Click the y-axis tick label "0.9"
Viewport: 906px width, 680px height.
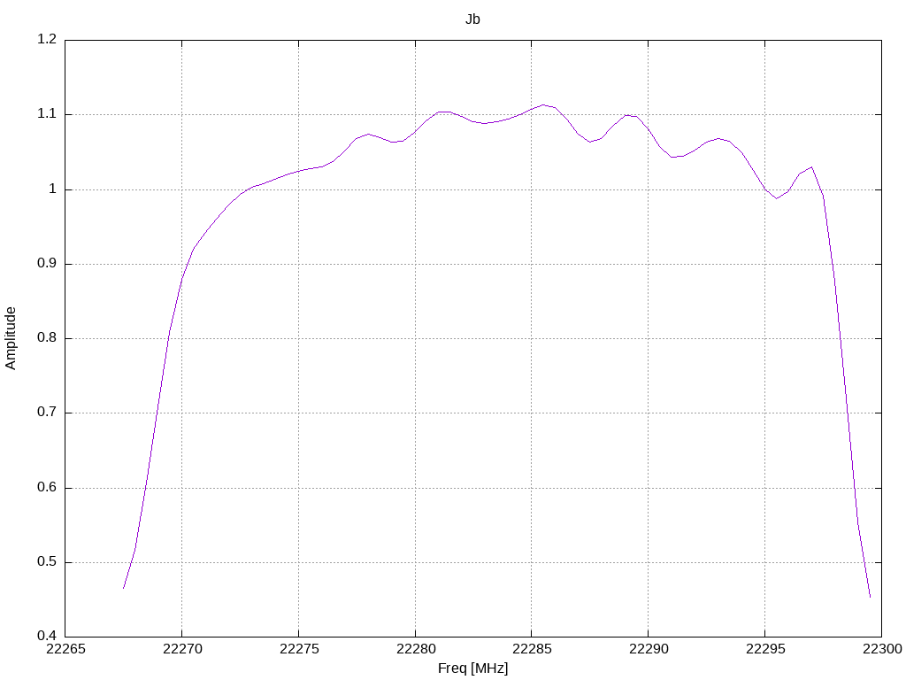47,263
